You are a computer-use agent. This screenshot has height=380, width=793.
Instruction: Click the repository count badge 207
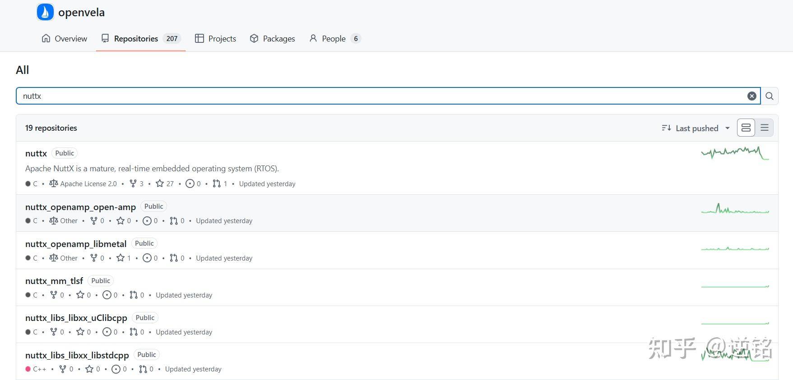[172, 38]
